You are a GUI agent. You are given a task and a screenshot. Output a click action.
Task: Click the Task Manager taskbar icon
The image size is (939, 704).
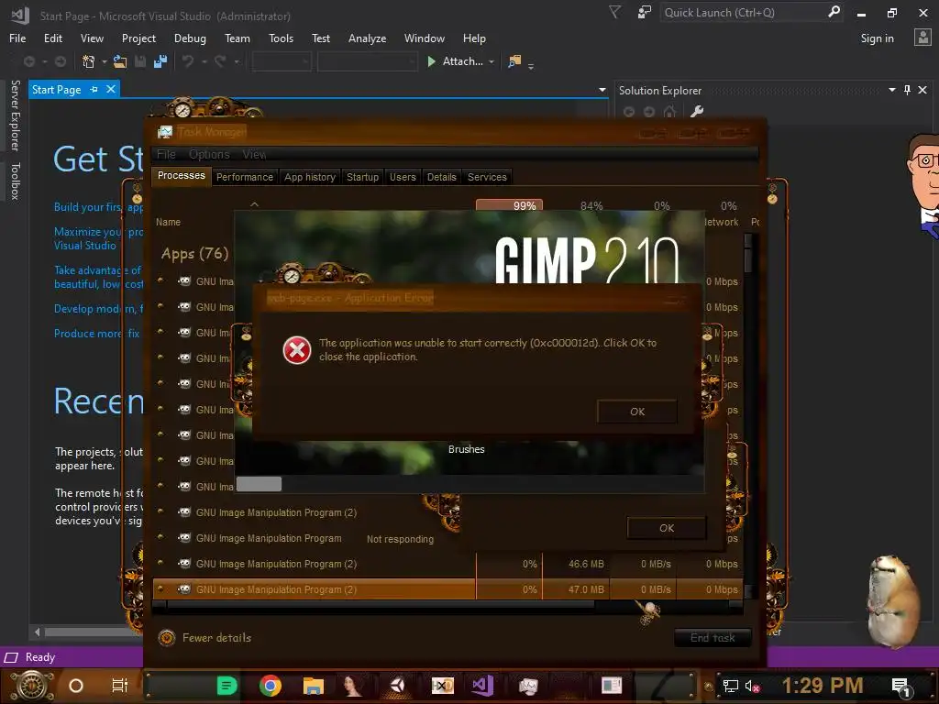pos(527,686)
